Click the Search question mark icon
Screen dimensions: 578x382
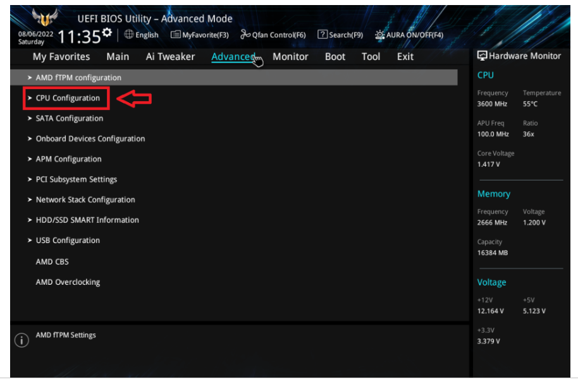pos(323,35)
